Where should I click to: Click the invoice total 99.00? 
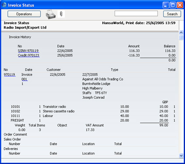tap(164, 126)
